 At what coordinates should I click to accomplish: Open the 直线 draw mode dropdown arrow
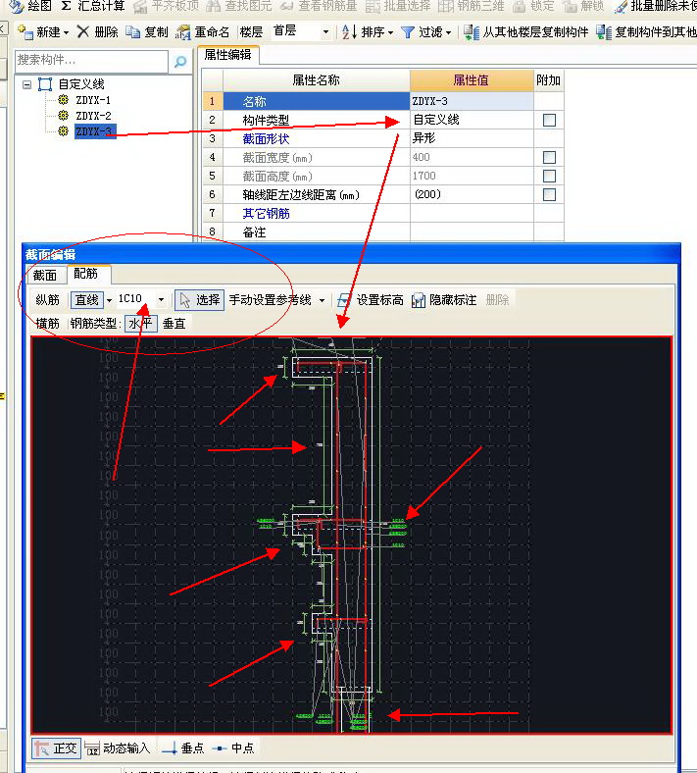point(110,300)
